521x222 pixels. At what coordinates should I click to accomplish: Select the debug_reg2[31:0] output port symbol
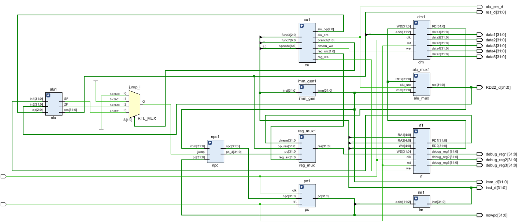[480, 160]
